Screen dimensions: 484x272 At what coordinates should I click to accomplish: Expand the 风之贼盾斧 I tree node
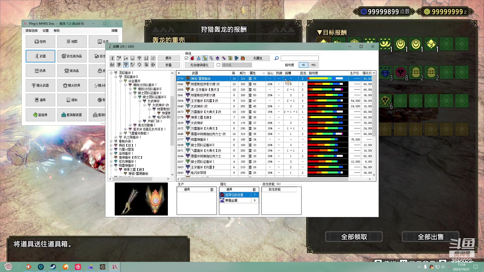coord(116,137)
